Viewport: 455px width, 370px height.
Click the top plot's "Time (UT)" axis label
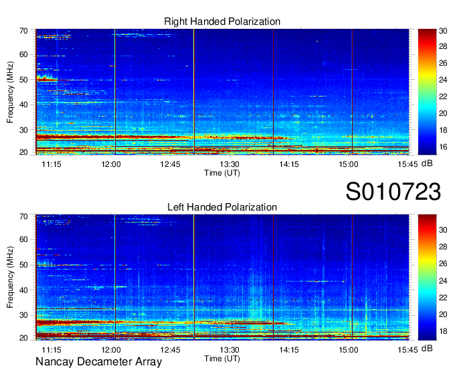[x=222, y=173]
